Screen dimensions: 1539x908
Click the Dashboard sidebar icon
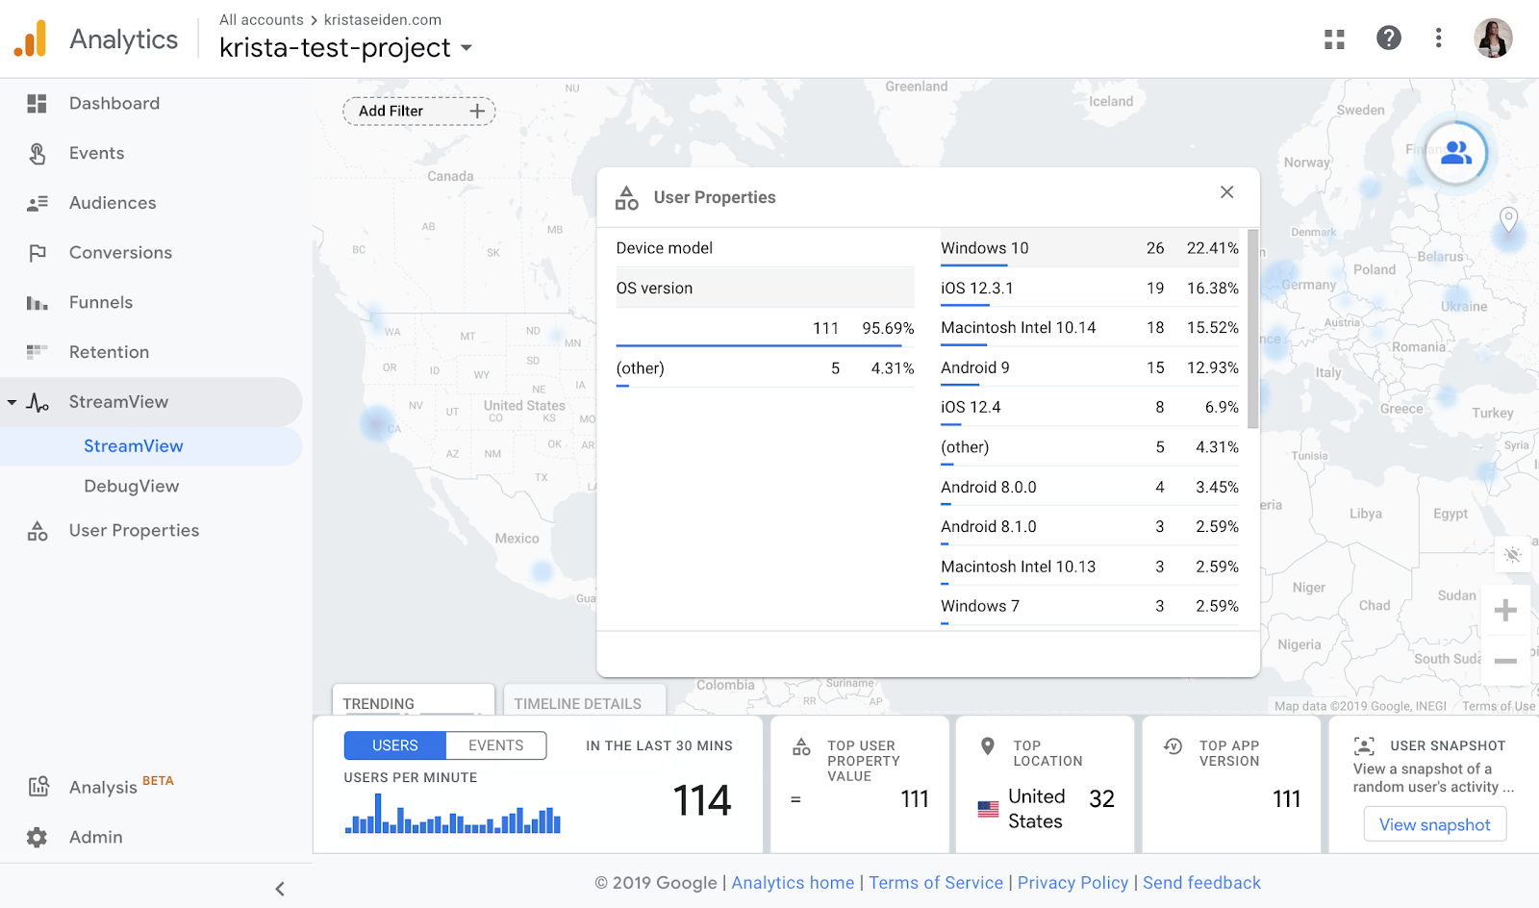click(37, 103)
